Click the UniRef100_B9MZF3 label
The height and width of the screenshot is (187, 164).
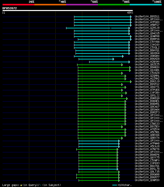pyautogui.click(x=147, y=112)
